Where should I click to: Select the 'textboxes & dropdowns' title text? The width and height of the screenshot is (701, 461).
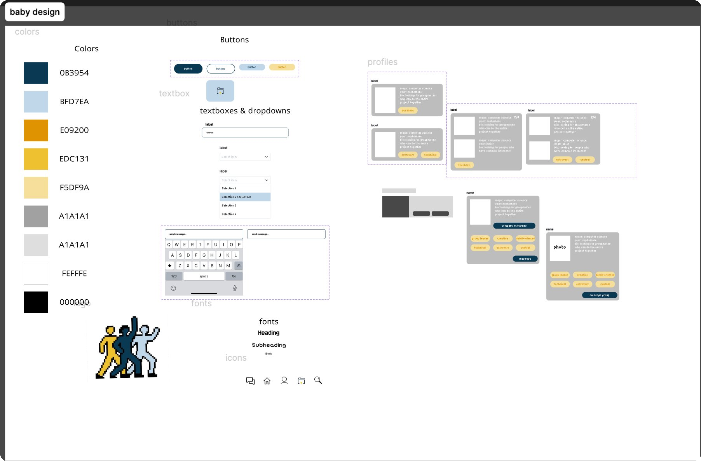click(x=245, y=111)
